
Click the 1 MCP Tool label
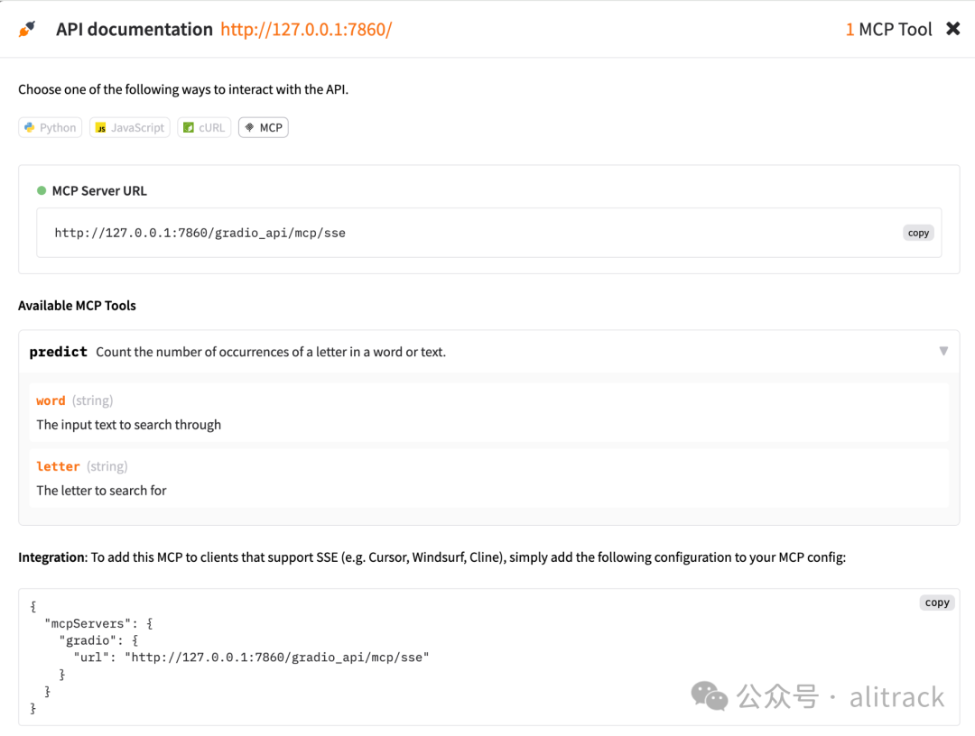point(888,29)
